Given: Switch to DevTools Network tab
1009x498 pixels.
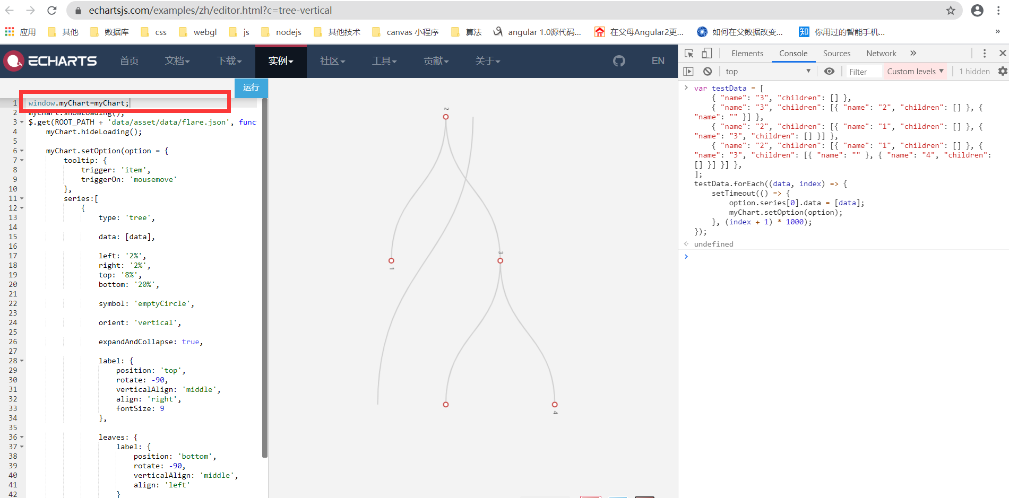Looking at the screenshot, I should (x=881, y=53).
